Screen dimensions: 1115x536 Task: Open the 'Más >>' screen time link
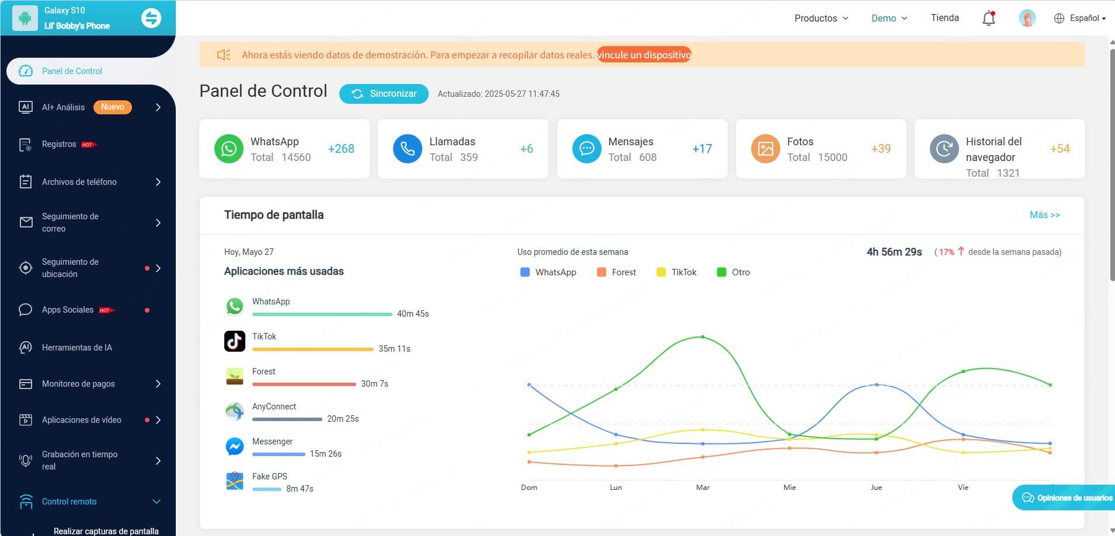click(1044, 215)
